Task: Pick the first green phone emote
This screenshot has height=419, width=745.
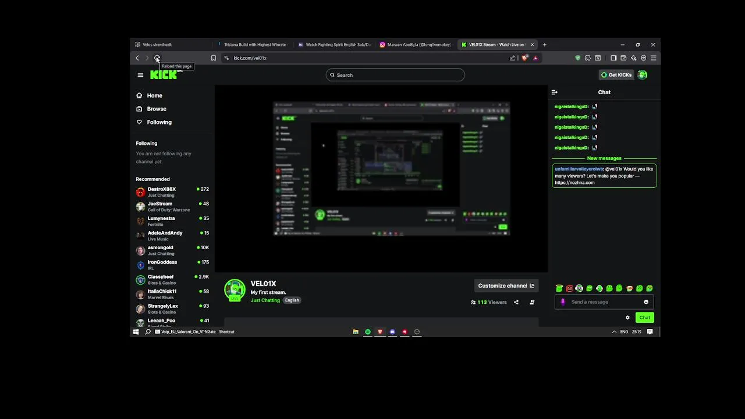Action: pyautogui.click(x=559, y=289)
